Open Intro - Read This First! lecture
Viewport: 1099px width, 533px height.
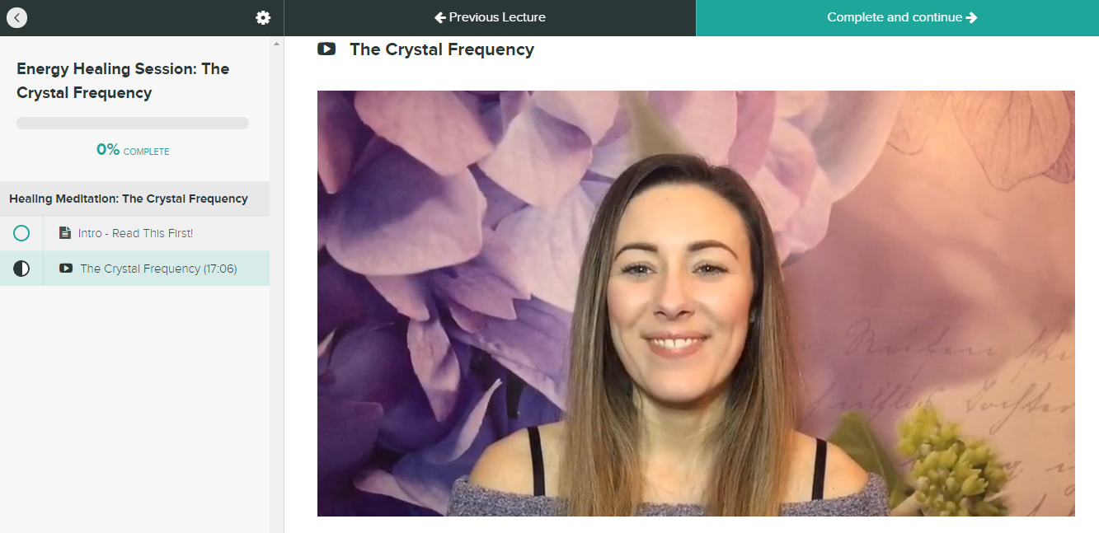[x=135, y=233]
